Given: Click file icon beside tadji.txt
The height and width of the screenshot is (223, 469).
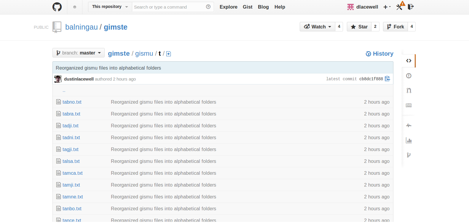Looking at the screenshot, I should click(x=58, y=126).
